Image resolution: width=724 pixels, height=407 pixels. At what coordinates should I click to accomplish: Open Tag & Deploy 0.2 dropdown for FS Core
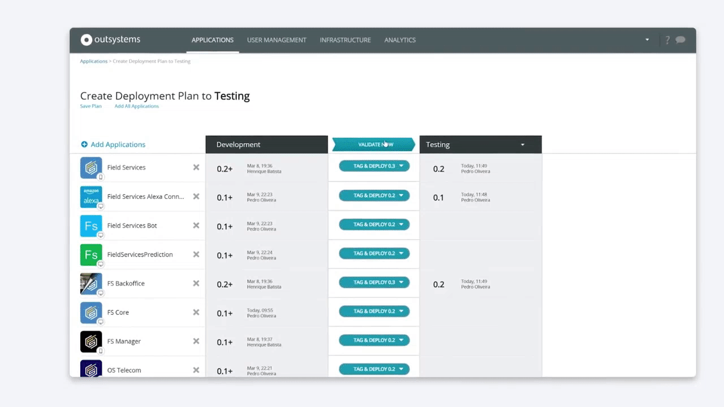click(x=401, y=311)
